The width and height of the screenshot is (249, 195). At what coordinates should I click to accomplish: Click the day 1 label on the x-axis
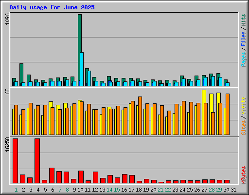[x=16, y=190]
